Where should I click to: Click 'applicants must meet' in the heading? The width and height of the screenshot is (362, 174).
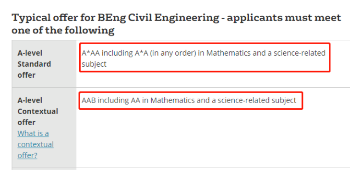(x=284, y=18)
